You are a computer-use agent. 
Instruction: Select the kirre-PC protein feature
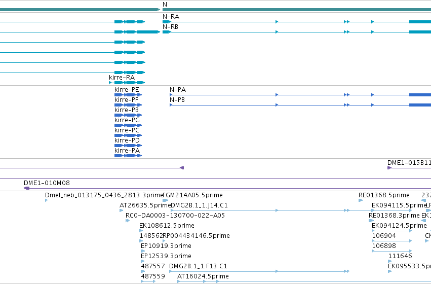(x=128, y=135)
